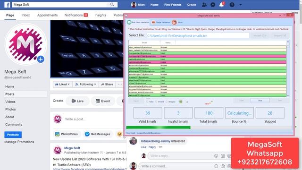Click the green filter refresh icon
This screenshot has height=170, width=302.
(181, 102)
